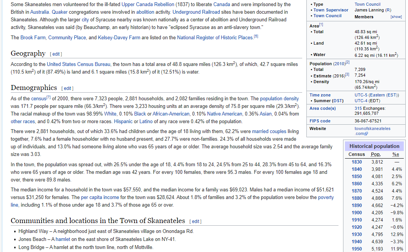
Task: Open the 1860 census year link
Action: [357, 184]
